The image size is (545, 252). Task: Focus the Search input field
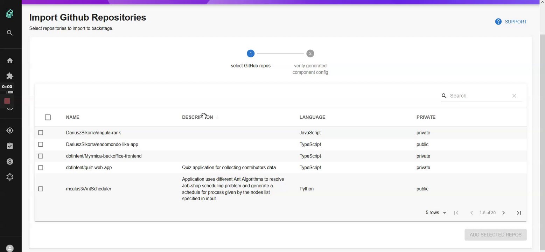click(x=479, y=96)
